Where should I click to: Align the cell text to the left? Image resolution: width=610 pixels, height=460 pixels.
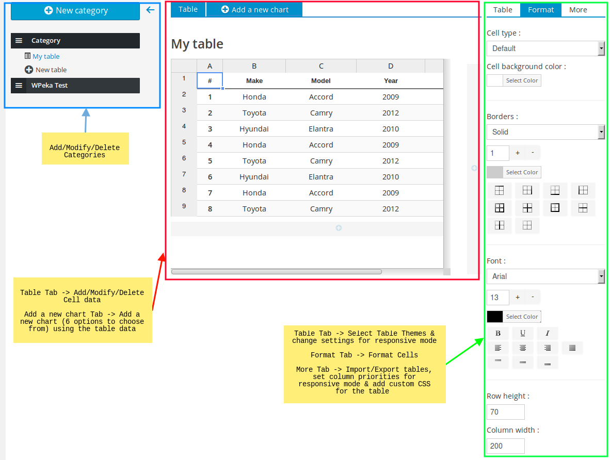[x=498, y=348]
